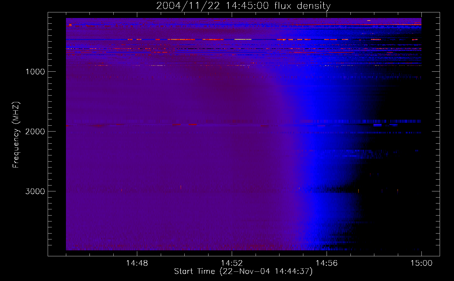The image size is (454, 281).
Task: Click the 3000 frequency tick label
Action: 35,191
